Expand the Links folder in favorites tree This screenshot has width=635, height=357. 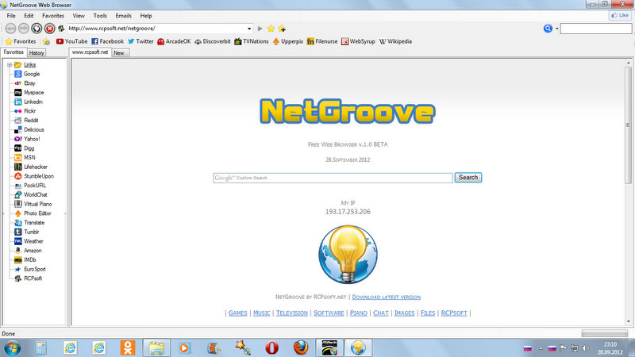[10, 65]
